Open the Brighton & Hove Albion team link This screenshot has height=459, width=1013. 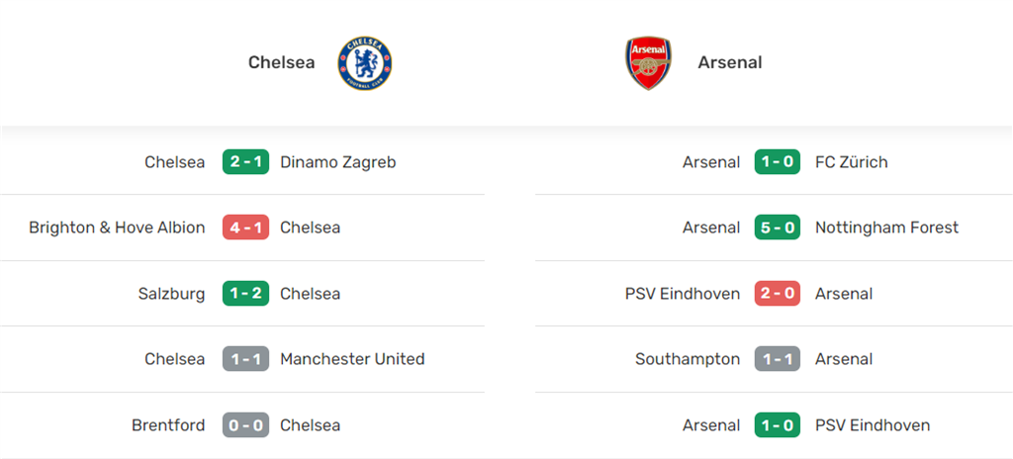point(117,228)
